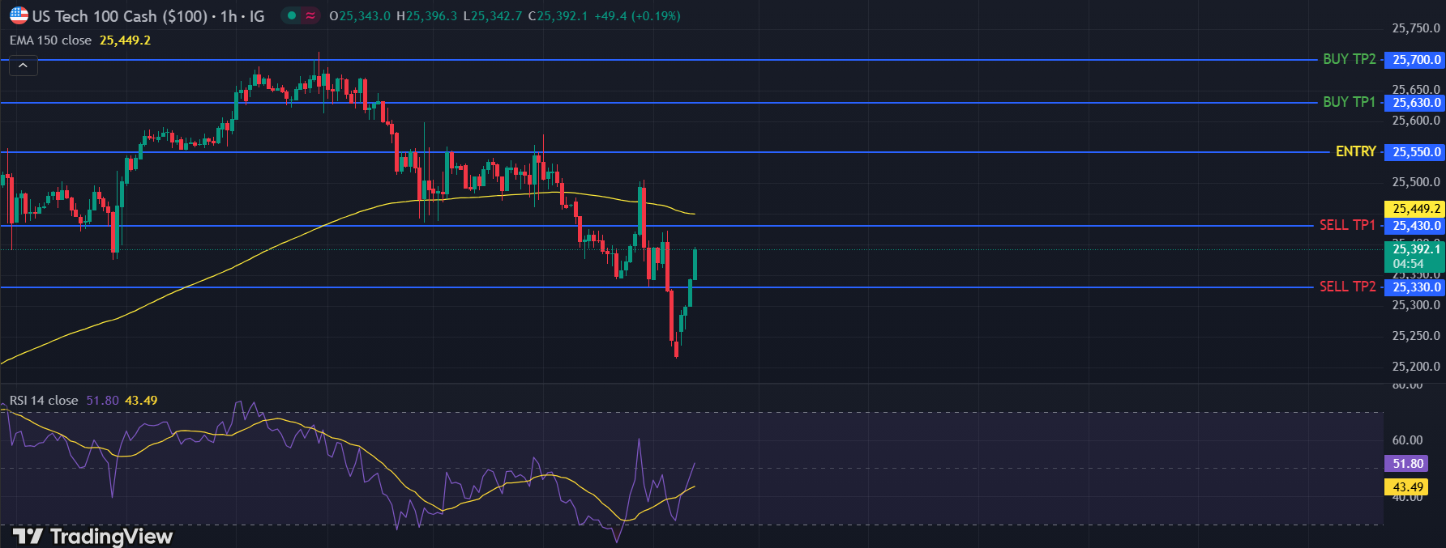This screenshot has width=1446, height=548.
Task: Click the green market status dot
Action: [292, 15]
